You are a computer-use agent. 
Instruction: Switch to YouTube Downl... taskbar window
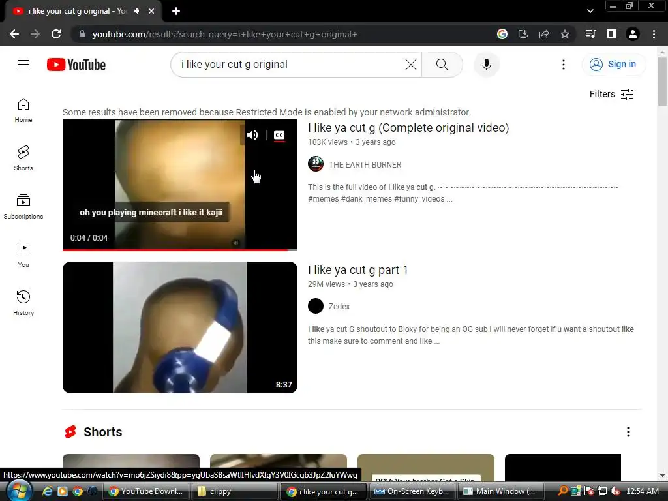pyautogui.click(x=147, y=491)
